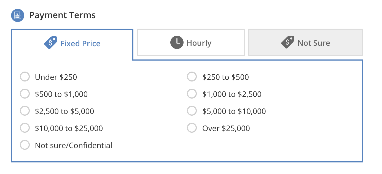Click the Payment Terms heading
This screenshot has width=382, height=174.
[63, 15]
